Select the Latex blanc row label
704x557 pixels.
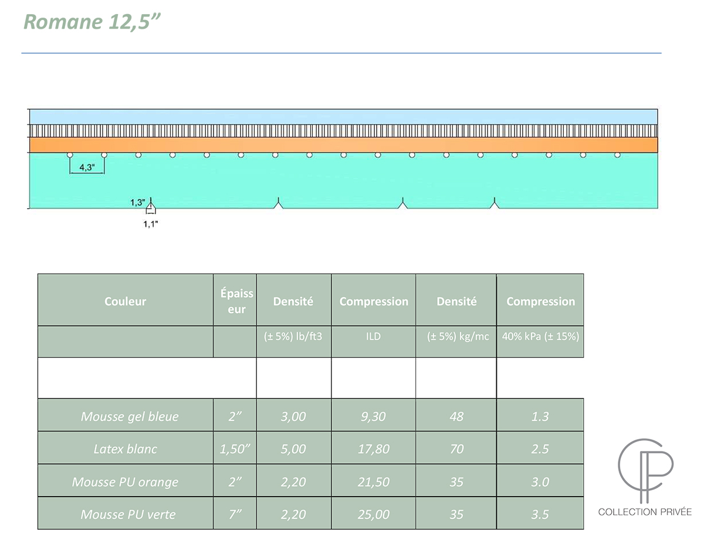click(x=126, y=449)
